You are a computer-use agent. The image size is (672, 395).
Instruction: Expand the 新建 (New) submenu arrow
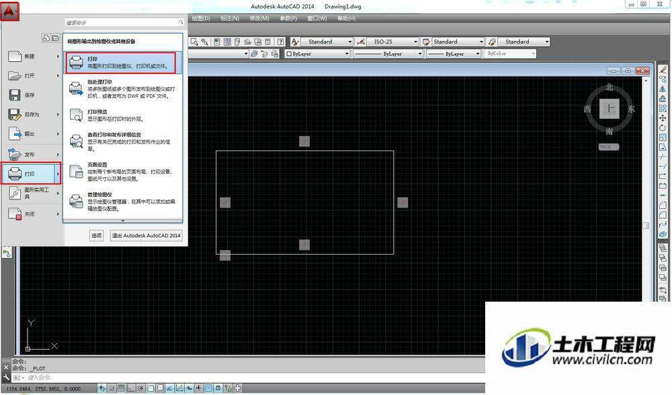tap(58, 56)
